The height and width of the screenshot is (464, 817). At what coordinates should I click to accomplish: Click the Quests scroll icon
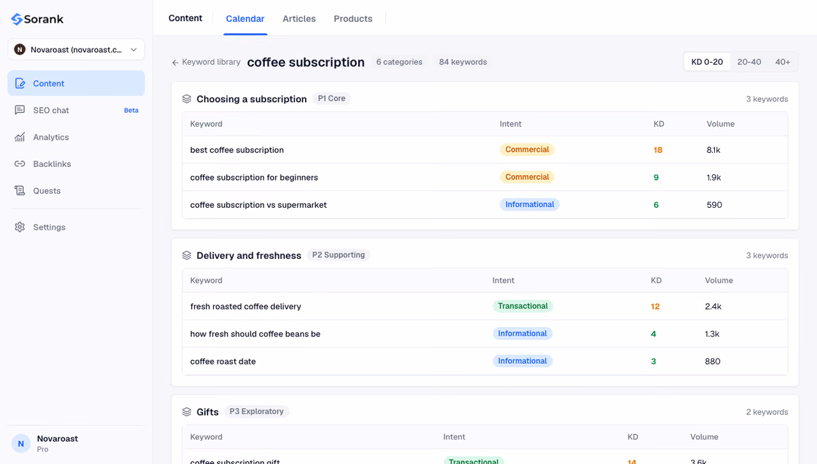tap(20, 191)
